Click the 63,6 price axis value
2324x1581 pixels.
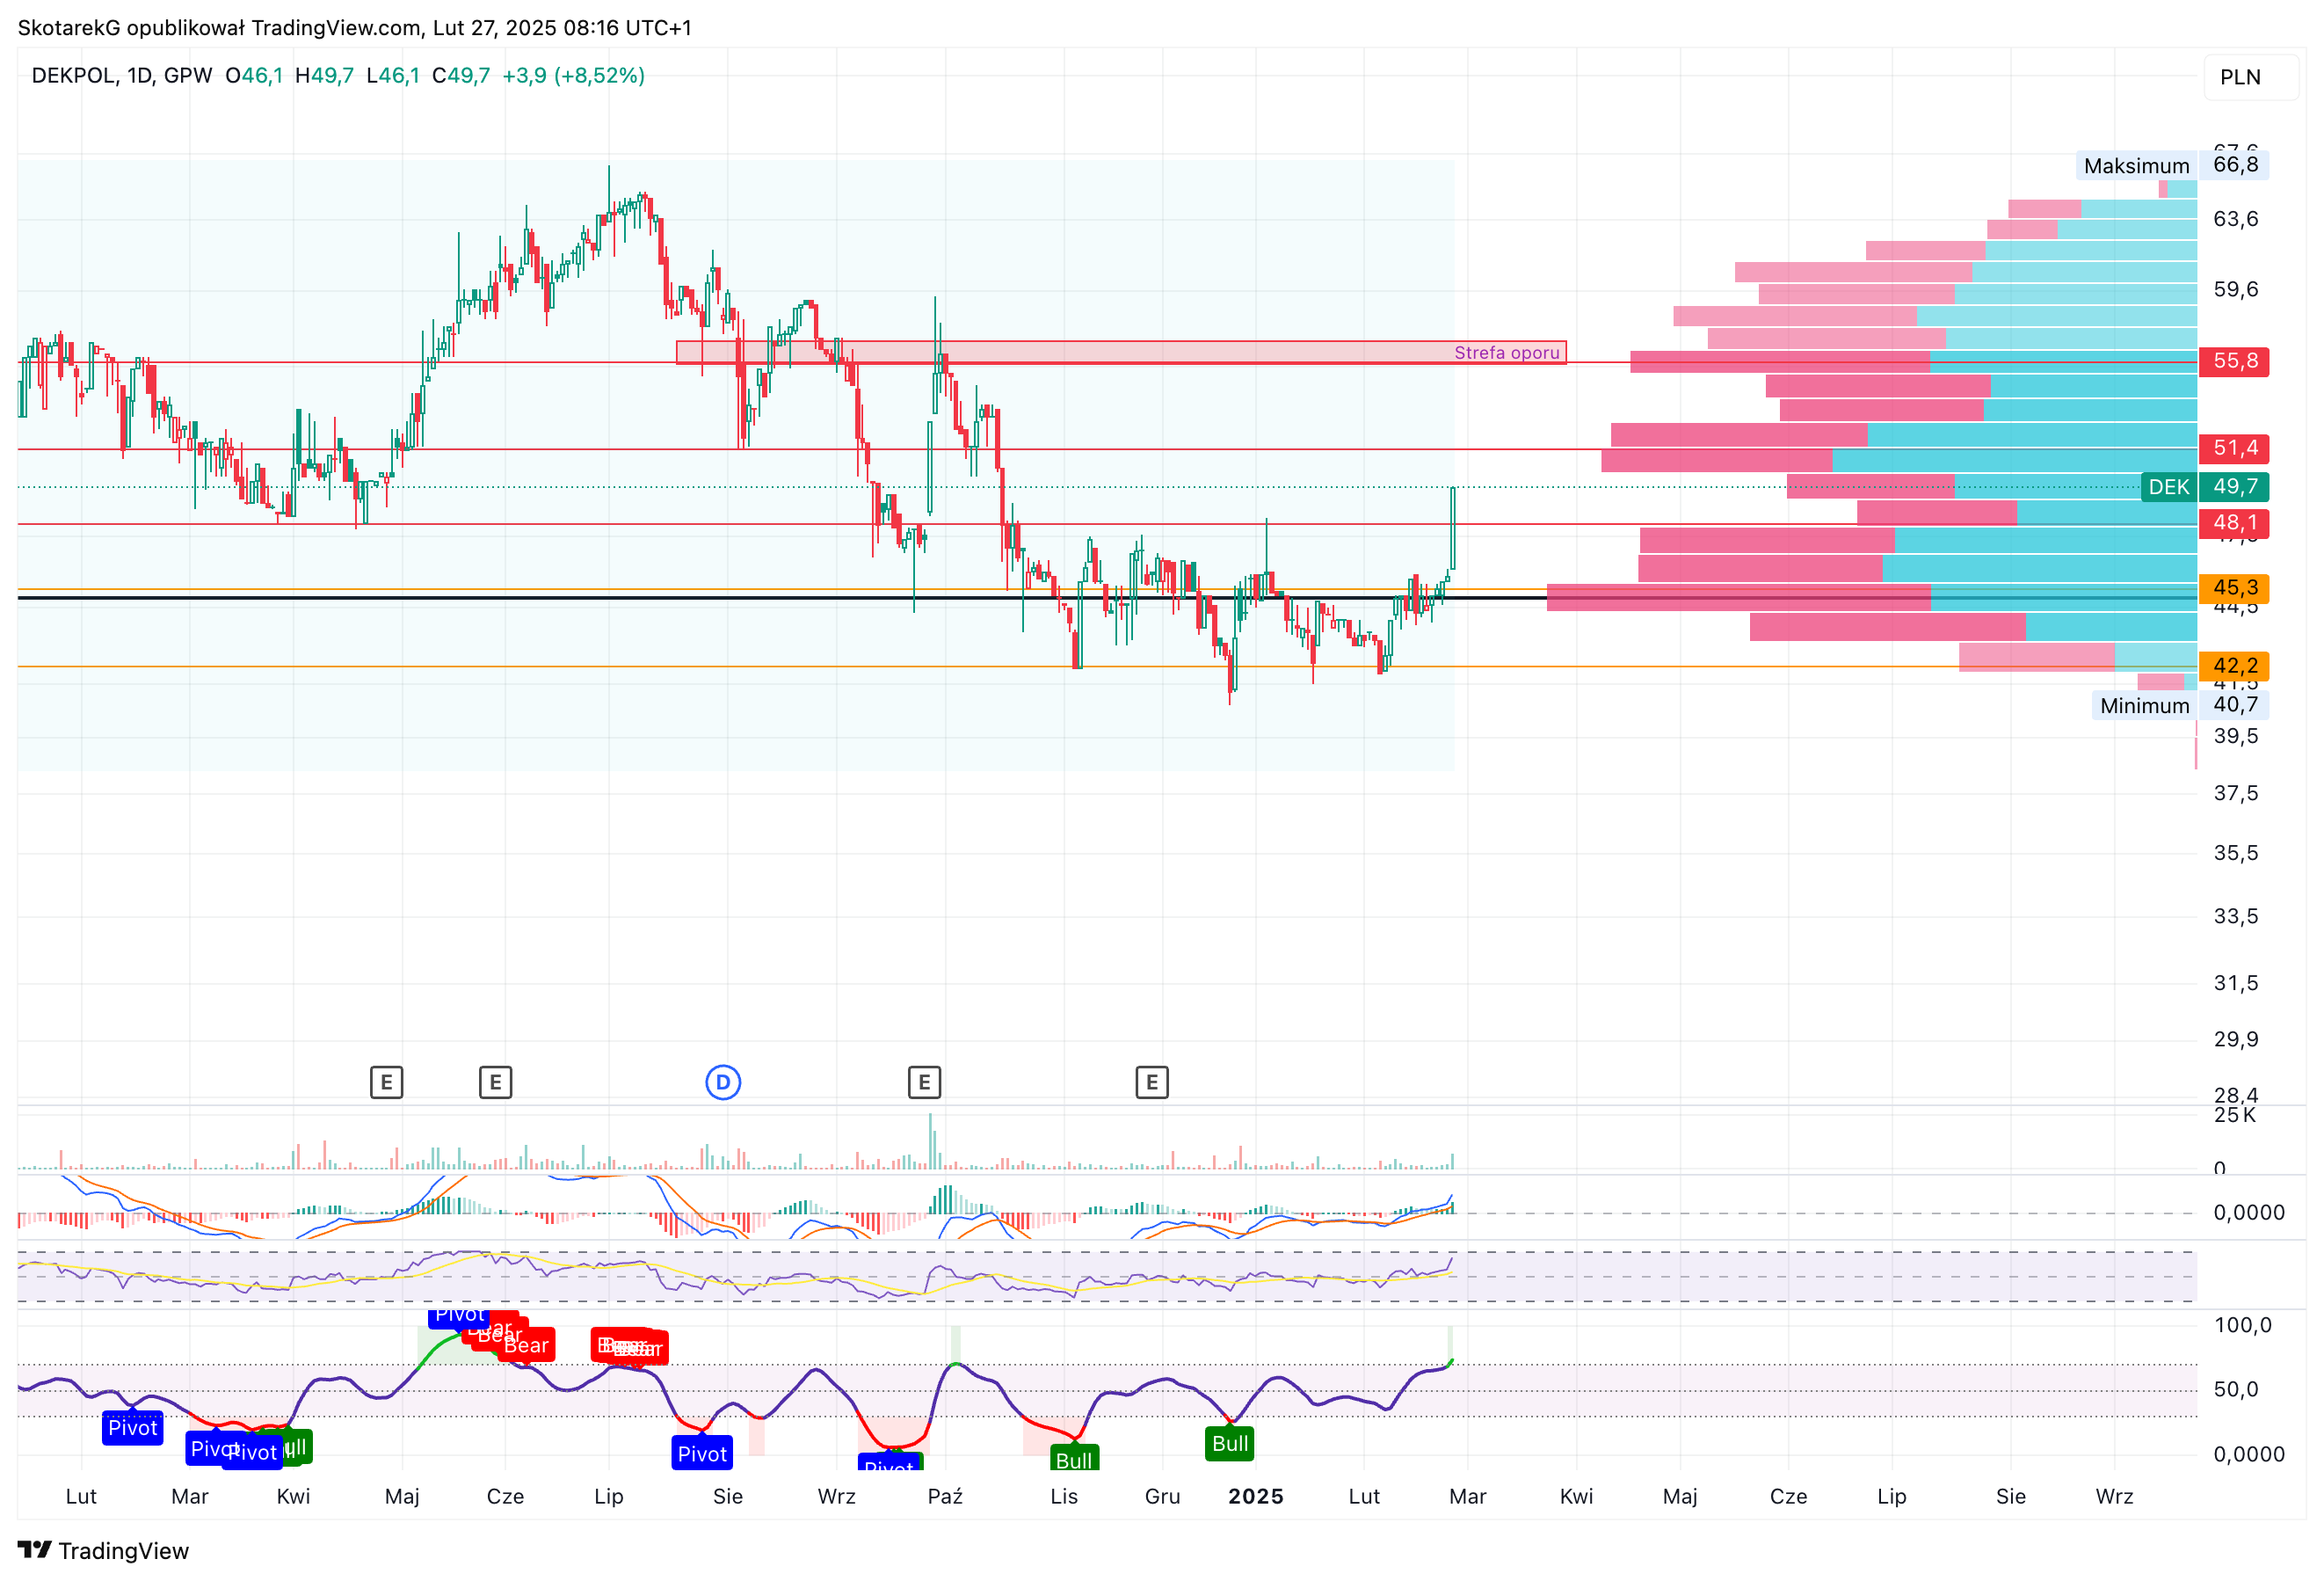coord(2236,219)
